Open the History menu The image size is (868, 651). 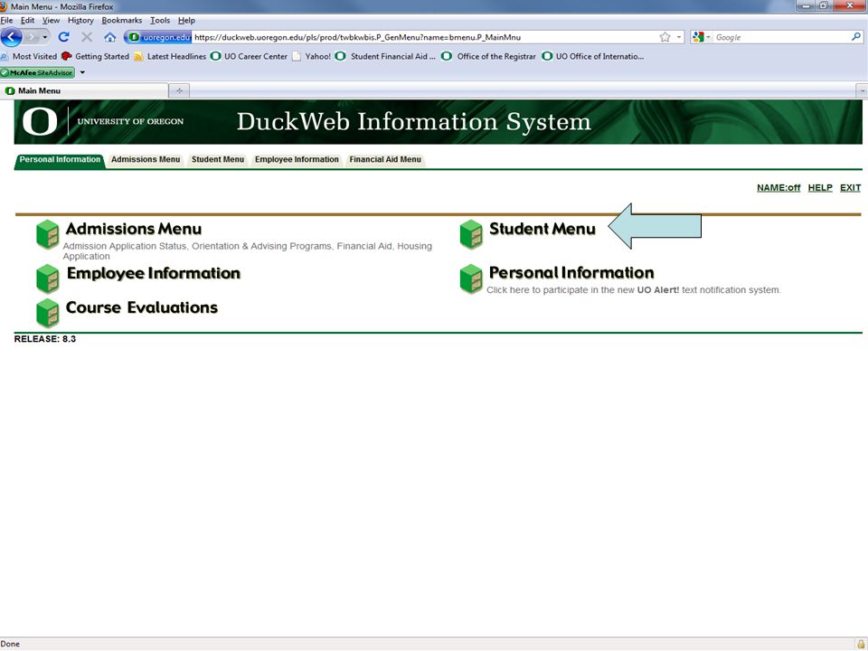80,21
